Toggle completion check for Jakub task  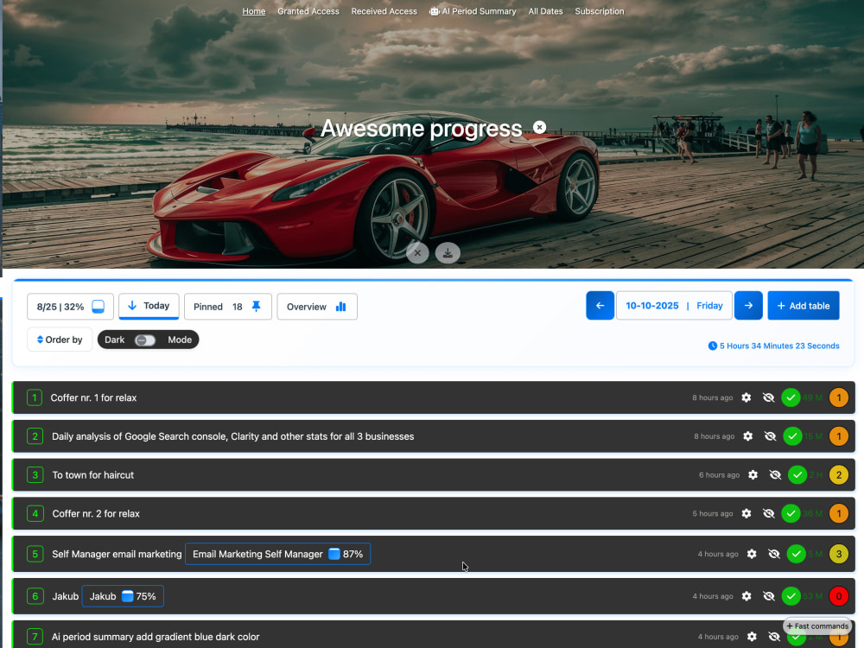[791, 595]
